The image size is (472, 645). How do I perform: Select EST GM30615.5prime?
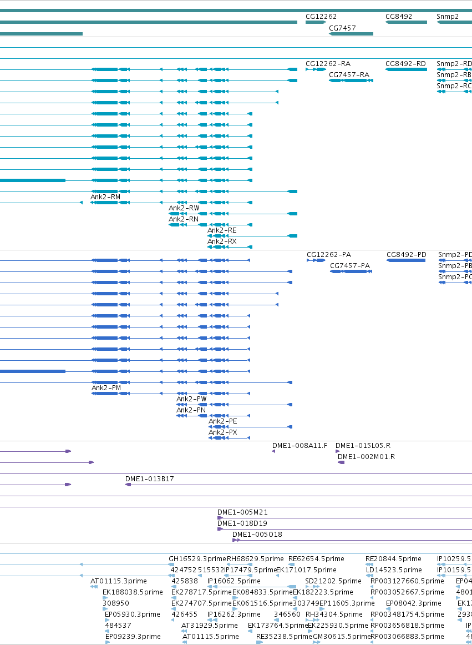pyautogui.click(x=342, y=637)
